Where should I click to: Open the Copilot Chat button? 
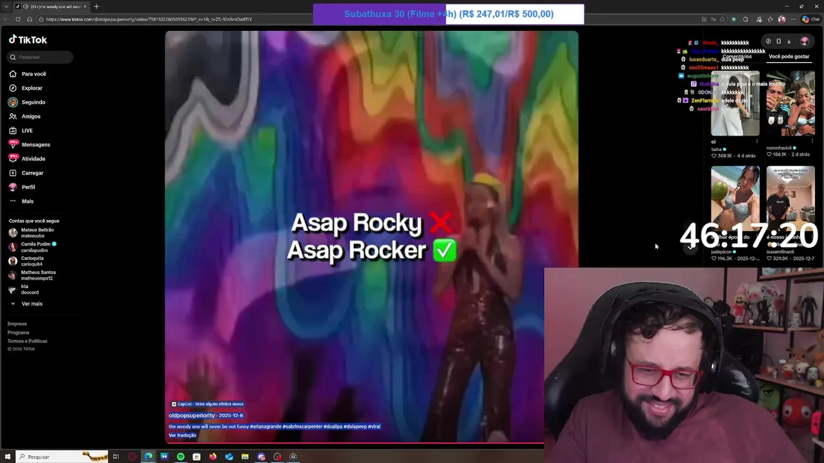point(810,19)
